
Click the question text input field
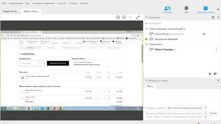coord(174,115)
